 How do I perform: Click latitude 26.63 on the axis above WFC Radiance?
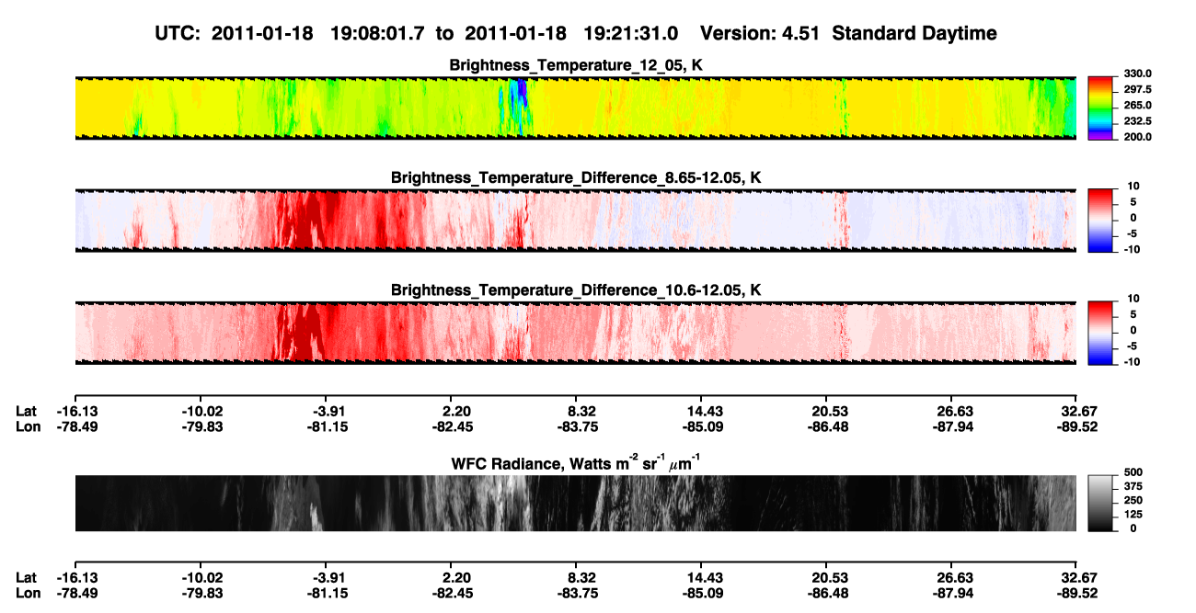(x=955, y=411)
